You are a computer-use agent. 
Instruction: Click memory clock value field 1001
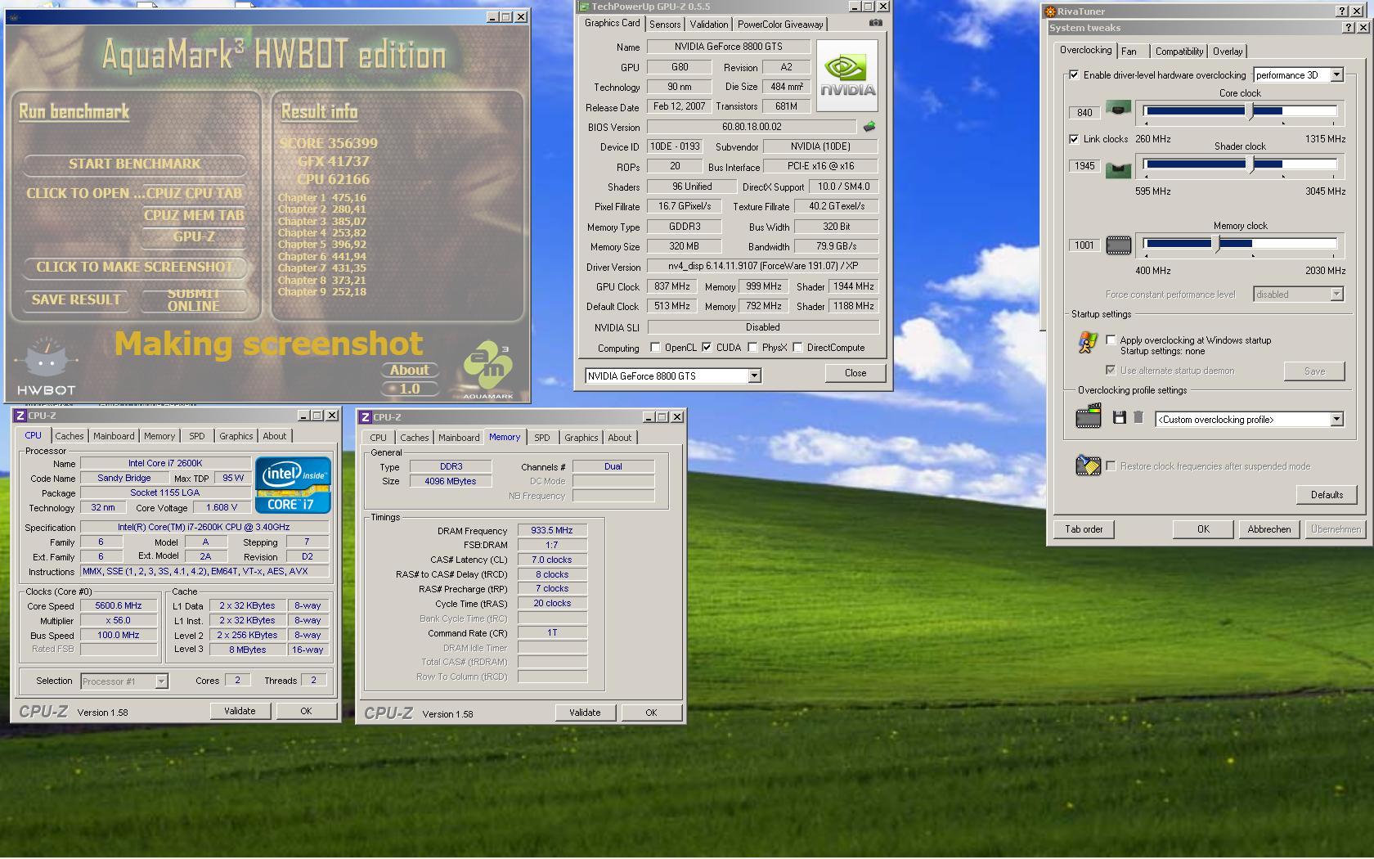1084,245
